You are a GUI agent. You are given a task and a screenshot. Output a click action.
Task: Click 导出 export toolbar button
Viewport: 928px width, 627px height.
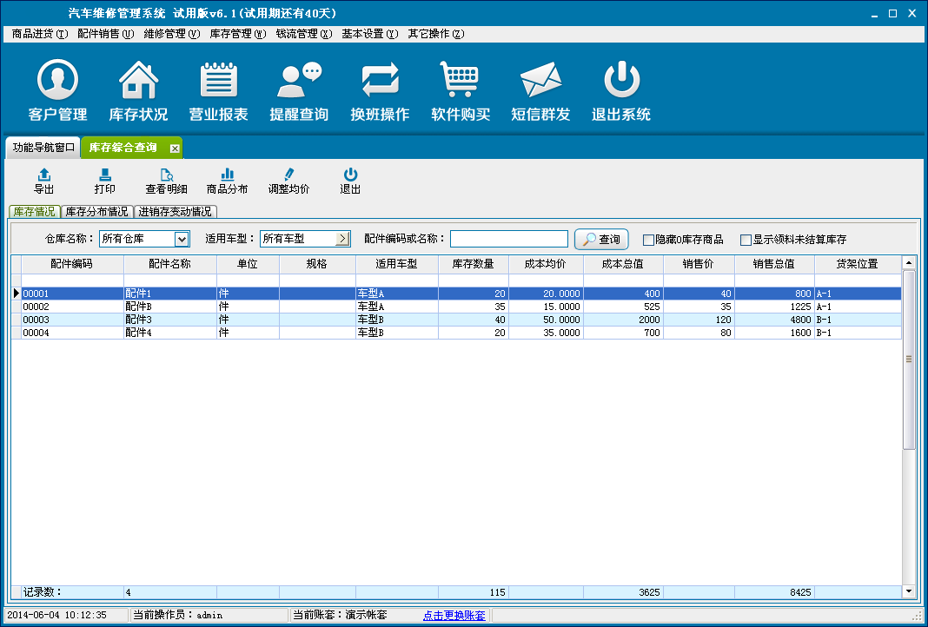click(x=43, y=181)
